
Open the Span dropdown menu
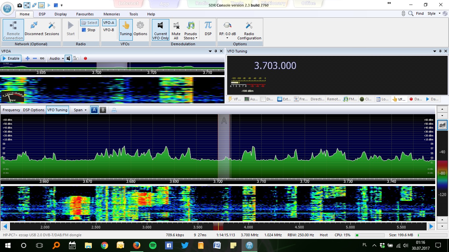(80, 110)
